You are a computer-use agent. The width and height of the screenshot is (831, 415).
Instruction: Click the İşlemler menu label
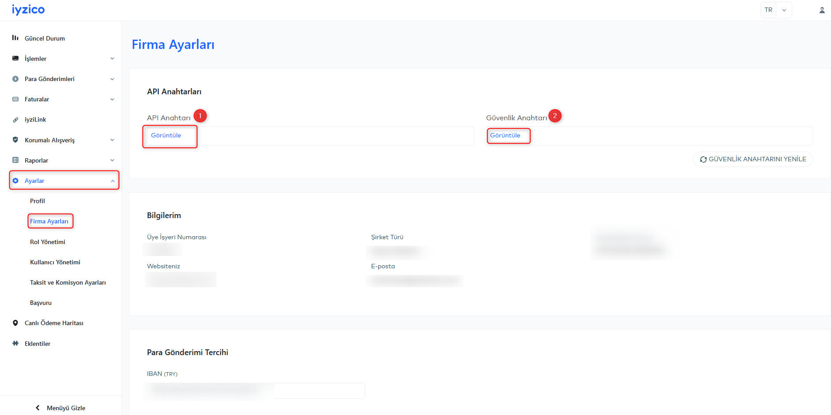pyautogui.click(x=35, y=59)
